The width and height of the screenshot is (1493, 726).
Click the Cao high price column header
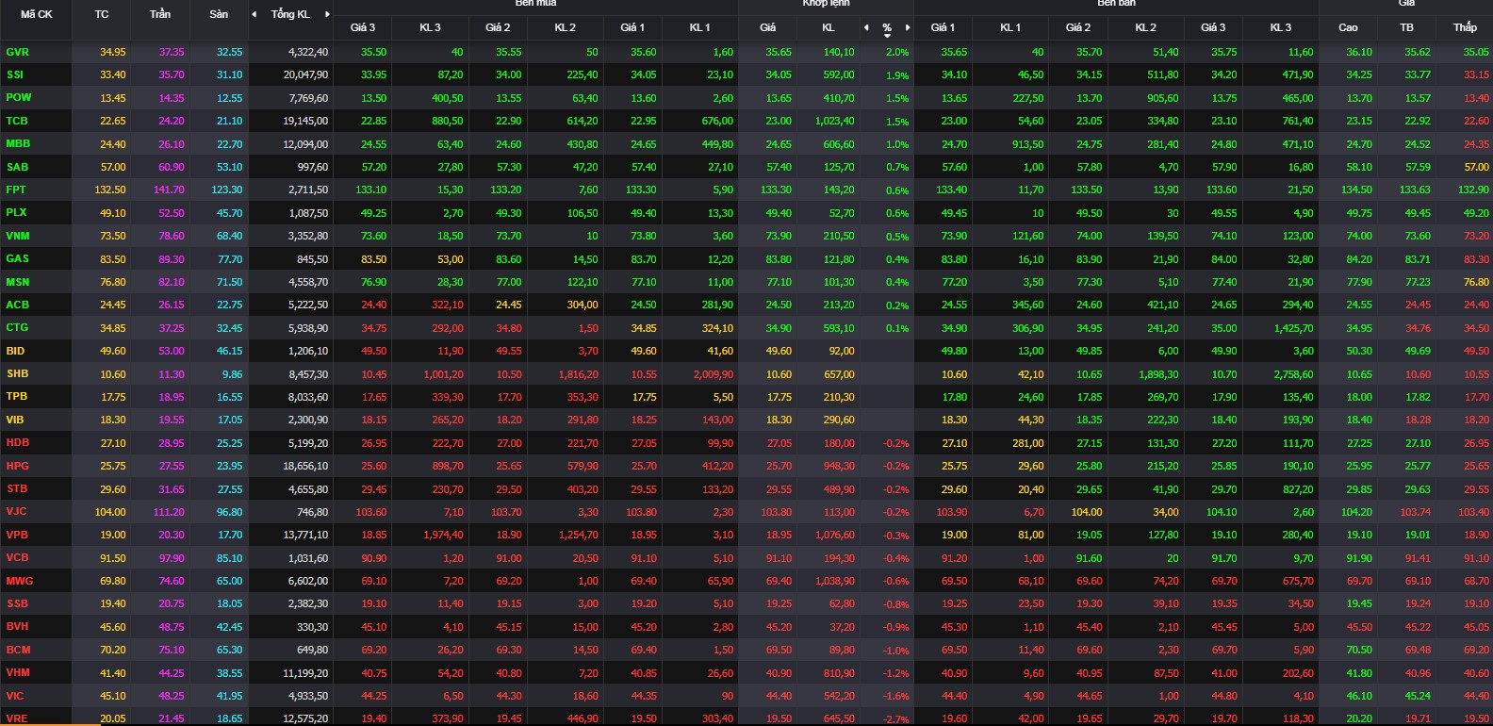pyautogui.click(x=1349, y=27)
